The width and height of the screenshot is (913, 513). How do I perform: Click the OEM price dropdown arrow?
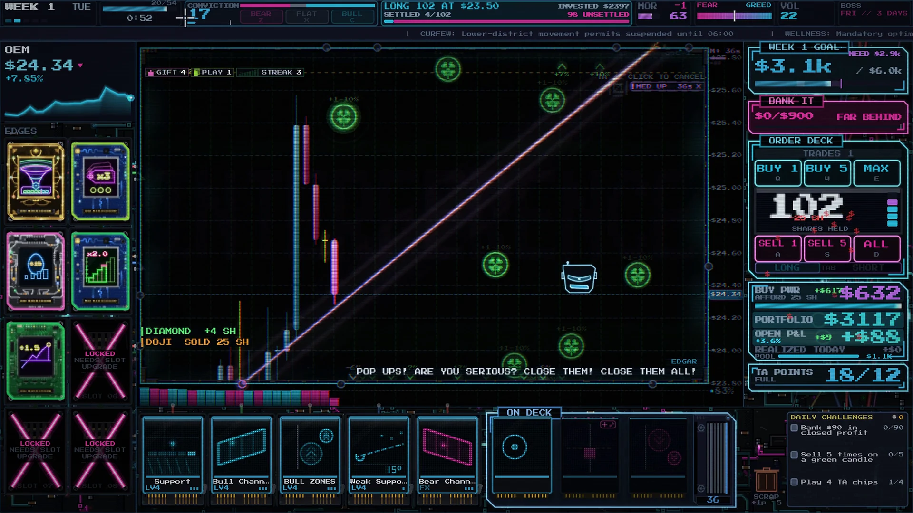pos(80,66)
